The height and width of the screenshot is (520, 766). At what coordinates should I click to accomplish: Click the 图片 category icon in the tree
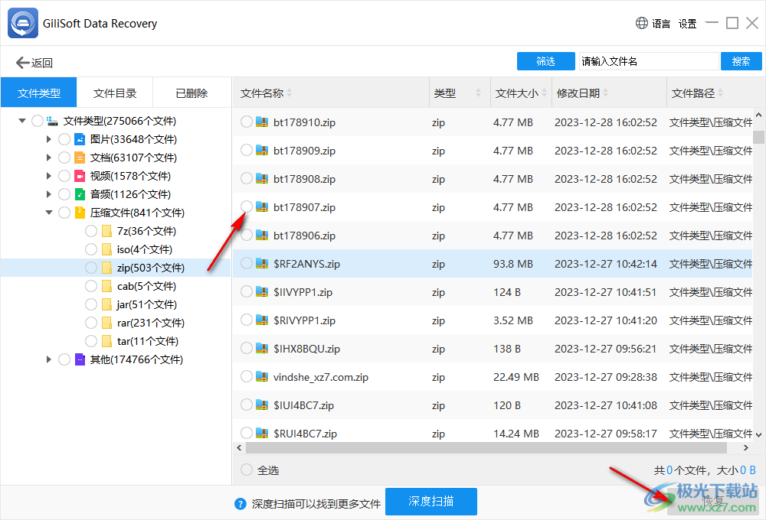[80, 138]
